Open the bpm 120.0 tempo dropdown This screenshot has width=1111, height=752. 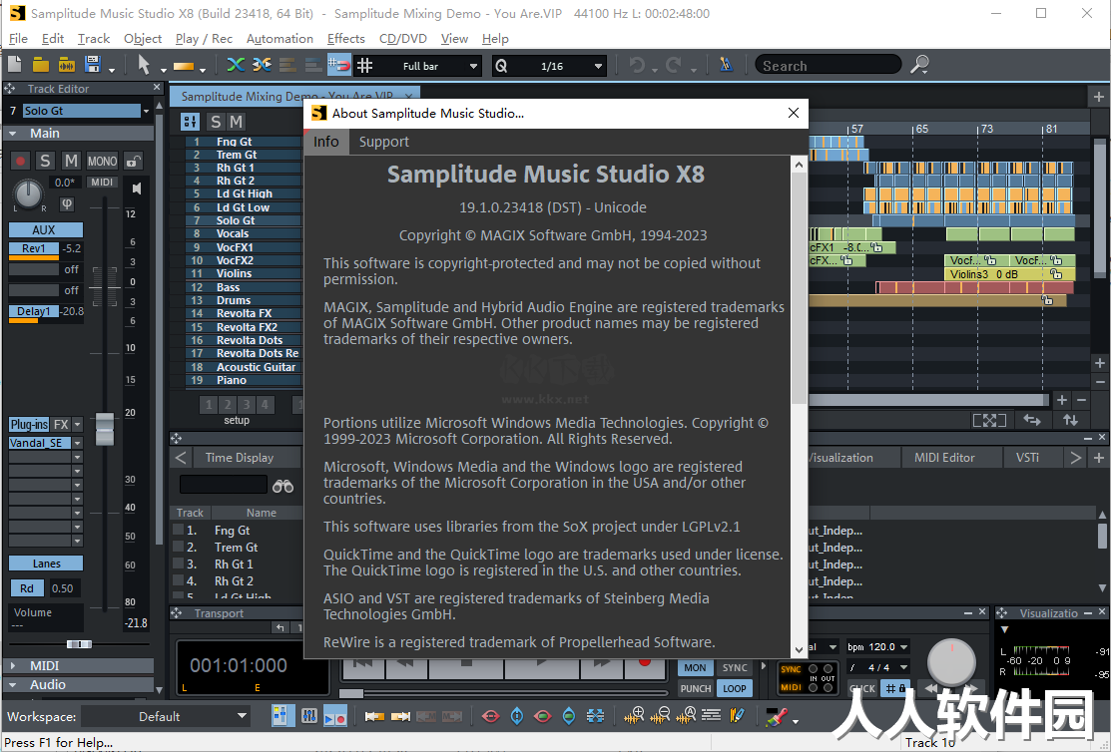pos(904,646)
